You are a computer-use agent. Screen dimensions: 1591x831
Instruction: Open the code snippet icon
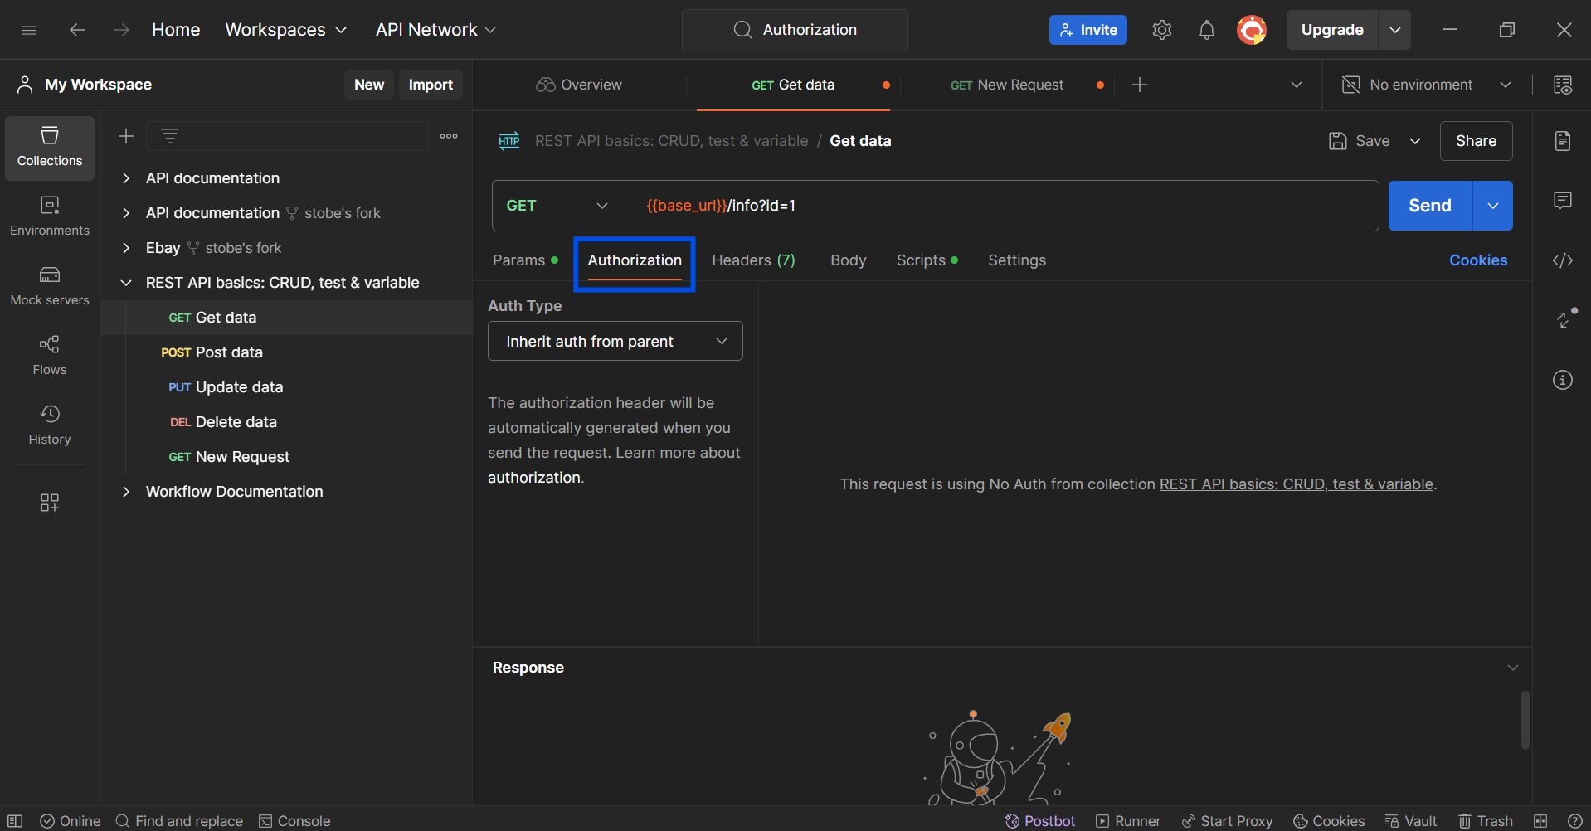point(1563,260)
